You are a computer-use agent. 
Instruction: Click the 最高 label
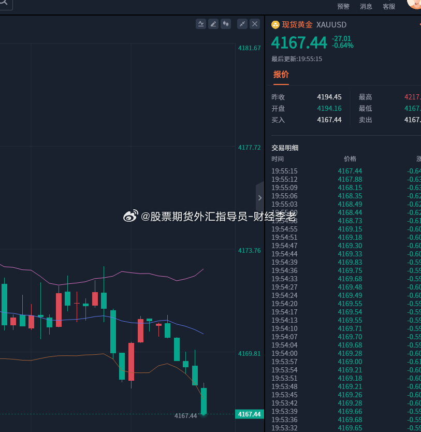366,97
